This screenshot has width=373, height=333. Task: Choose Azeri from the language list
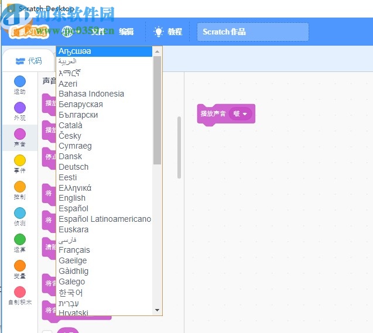(104, 84)
